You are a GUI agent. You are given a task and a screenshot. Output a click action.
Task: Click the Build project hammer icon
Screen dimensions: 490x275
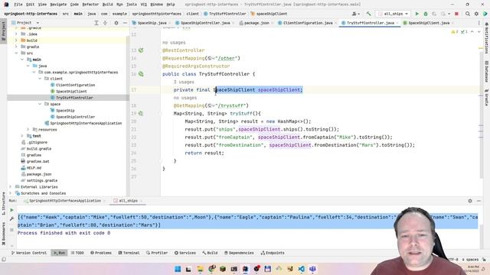pos(369,14)
